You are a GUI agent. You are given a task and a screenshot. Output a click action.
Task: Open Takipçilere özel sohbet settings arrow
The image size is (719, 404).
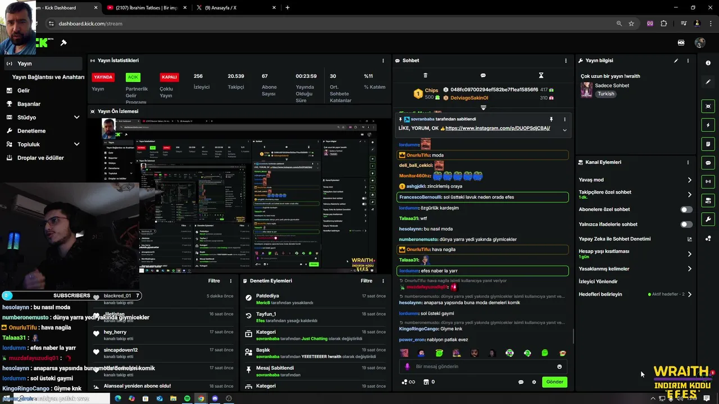[689, 195]
